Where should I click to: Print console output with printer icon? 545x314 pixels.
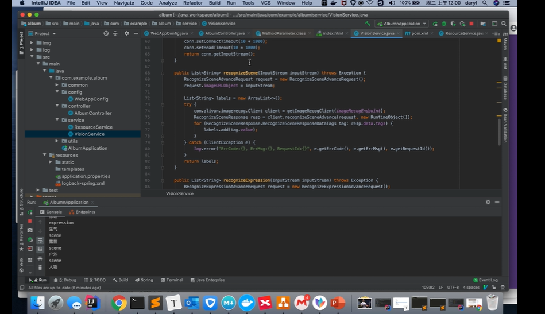coord(40,258)
